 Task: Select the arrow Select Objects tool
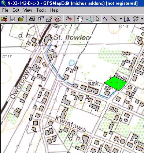click(x=97, y=19)
